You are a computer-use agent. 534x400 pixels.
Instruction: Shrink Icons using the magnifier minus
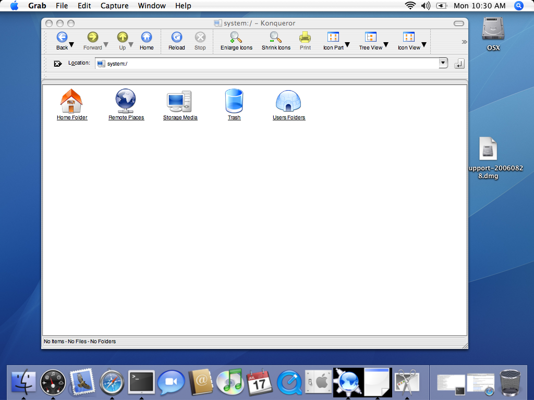(x=275, y=37)
